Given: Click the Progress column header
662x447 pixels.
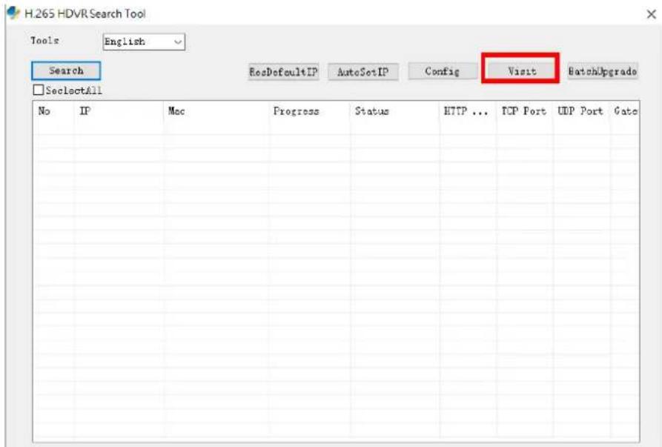Looking at the screenshot, I should click(x=309, y=111).
